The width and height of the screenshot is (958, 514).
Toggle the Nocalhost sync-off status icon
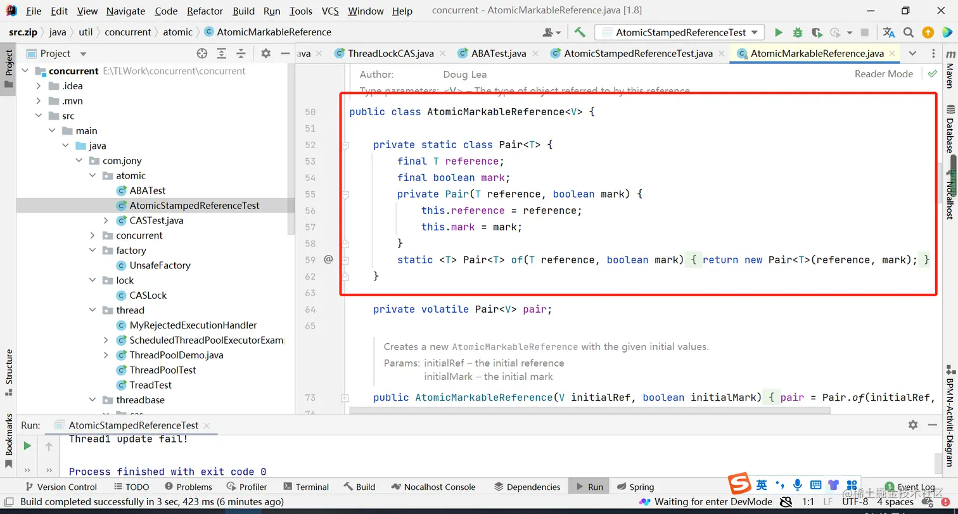[786, 502]
